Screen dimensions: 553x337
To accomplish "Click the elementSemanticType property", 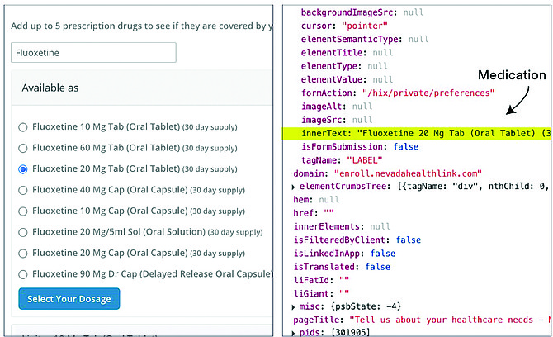I will [x=365, y=39].
